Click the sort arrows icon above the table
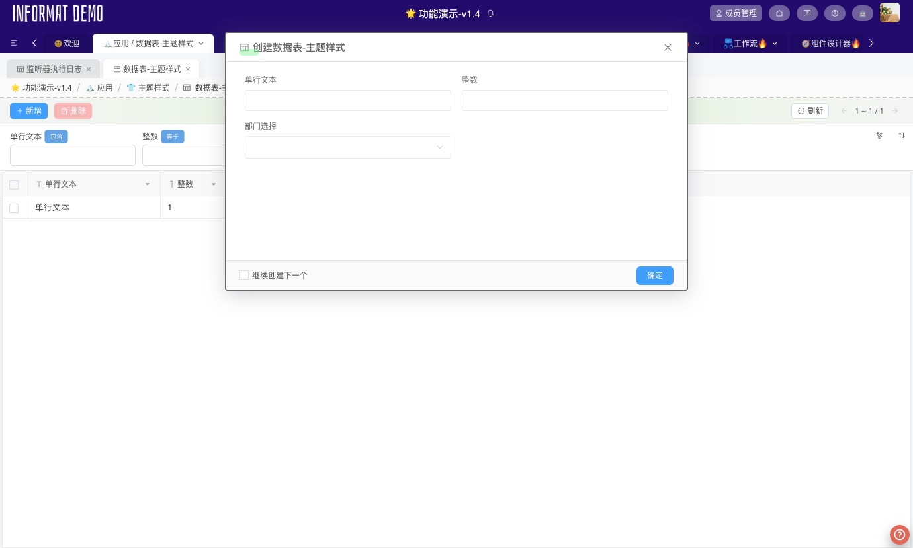913x548 pixels. point(901,136)
